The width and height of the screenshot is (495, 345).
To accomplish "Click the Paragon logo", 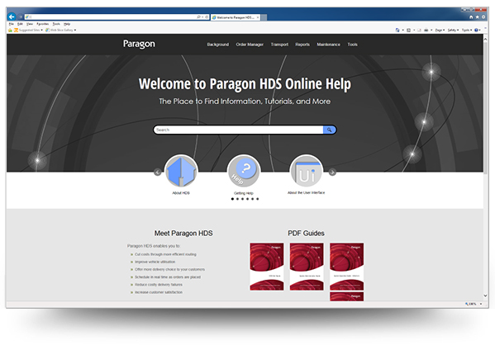I will click(x=139, y=44).
